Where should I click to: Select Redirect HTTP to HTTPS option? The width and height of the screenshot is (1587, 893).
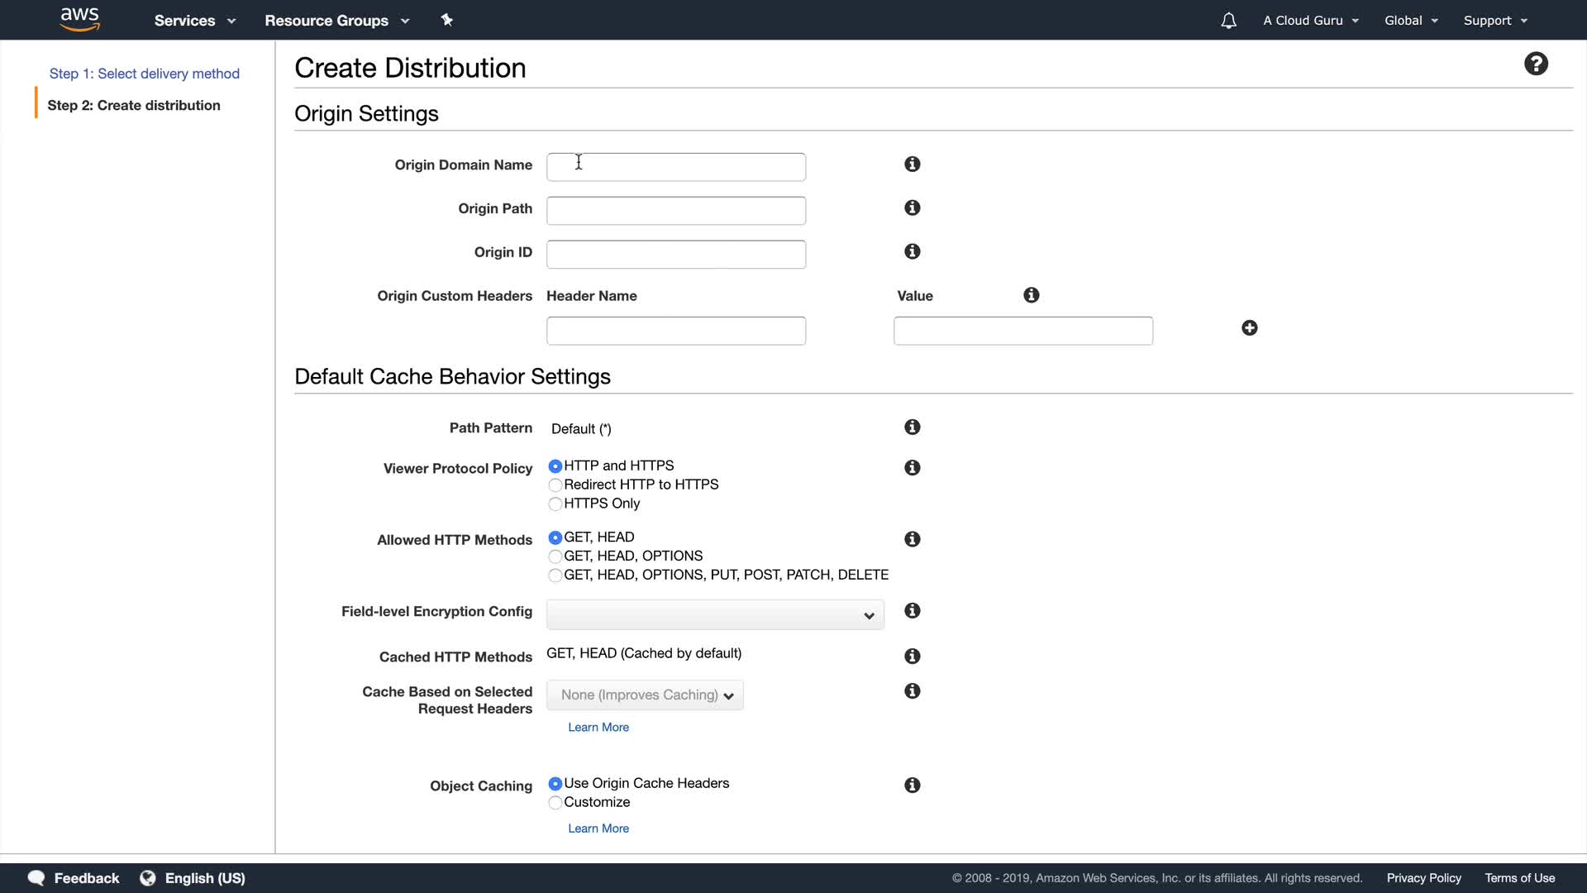pyautogui.click(x=555, y=485)
